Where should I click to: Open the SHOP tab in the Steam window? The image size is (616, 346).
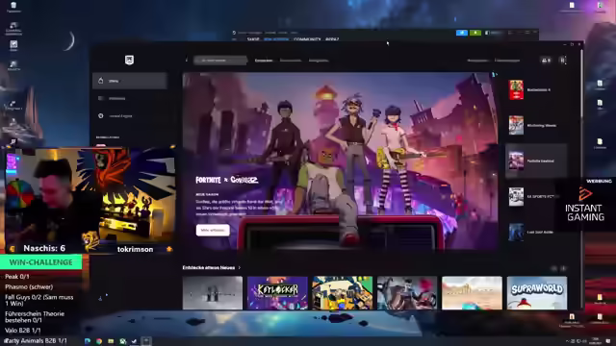pos(253,39)
